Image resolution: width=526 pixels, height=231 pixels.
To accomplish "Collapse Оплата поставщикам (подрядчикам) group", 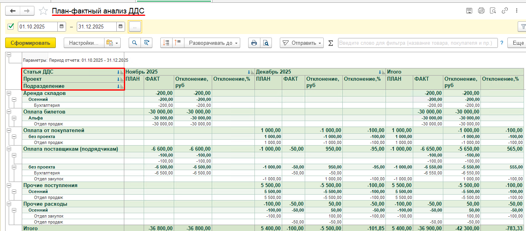I will (8, 149).
